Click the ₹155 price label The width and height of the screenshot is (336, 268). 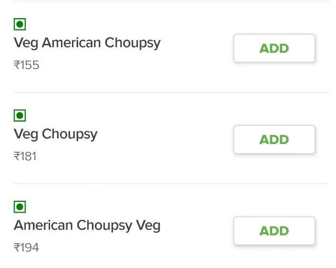(27, 65)
